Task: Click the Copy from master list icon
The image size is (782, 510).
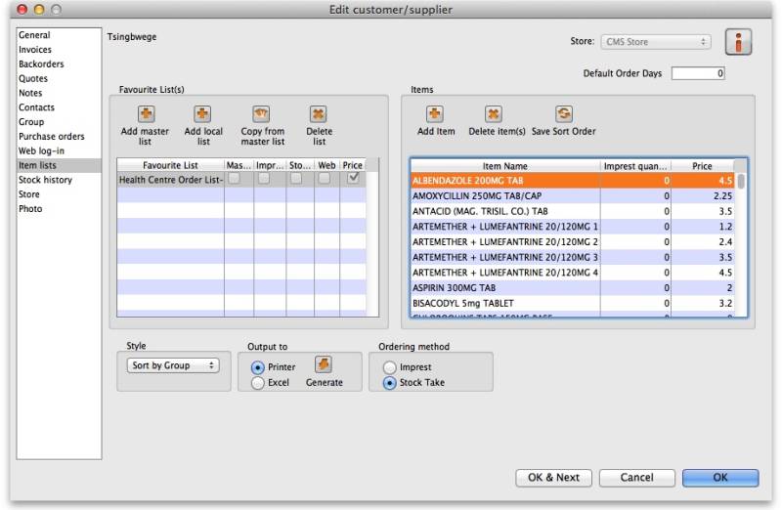Action: tap(261, 113)
